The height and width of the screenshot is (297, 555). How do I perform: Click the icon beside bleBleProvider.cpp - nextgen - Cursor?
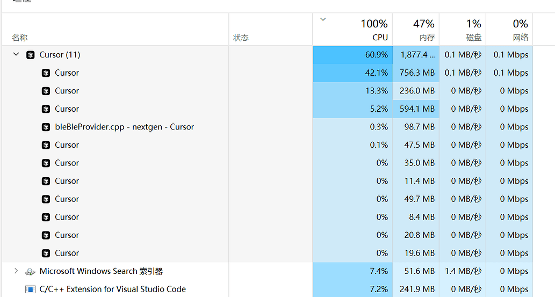[x=46, y=127]
